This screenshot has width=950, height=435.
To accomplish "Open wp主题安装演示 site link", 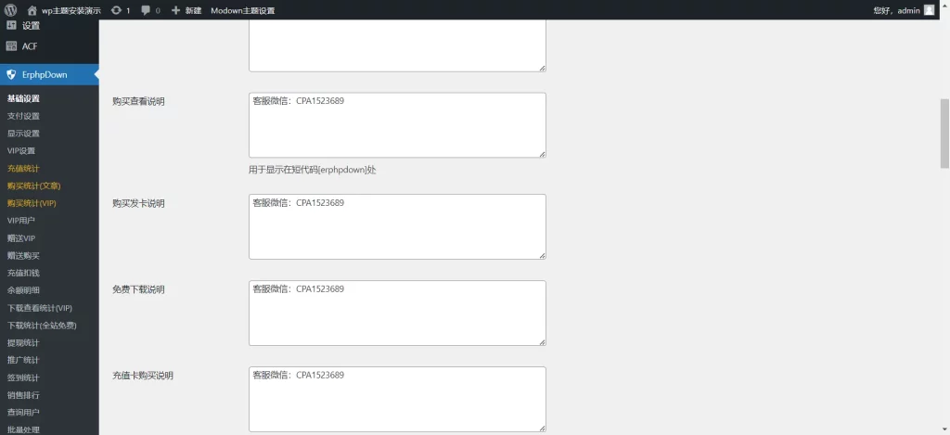I will [x=71, y=10].
